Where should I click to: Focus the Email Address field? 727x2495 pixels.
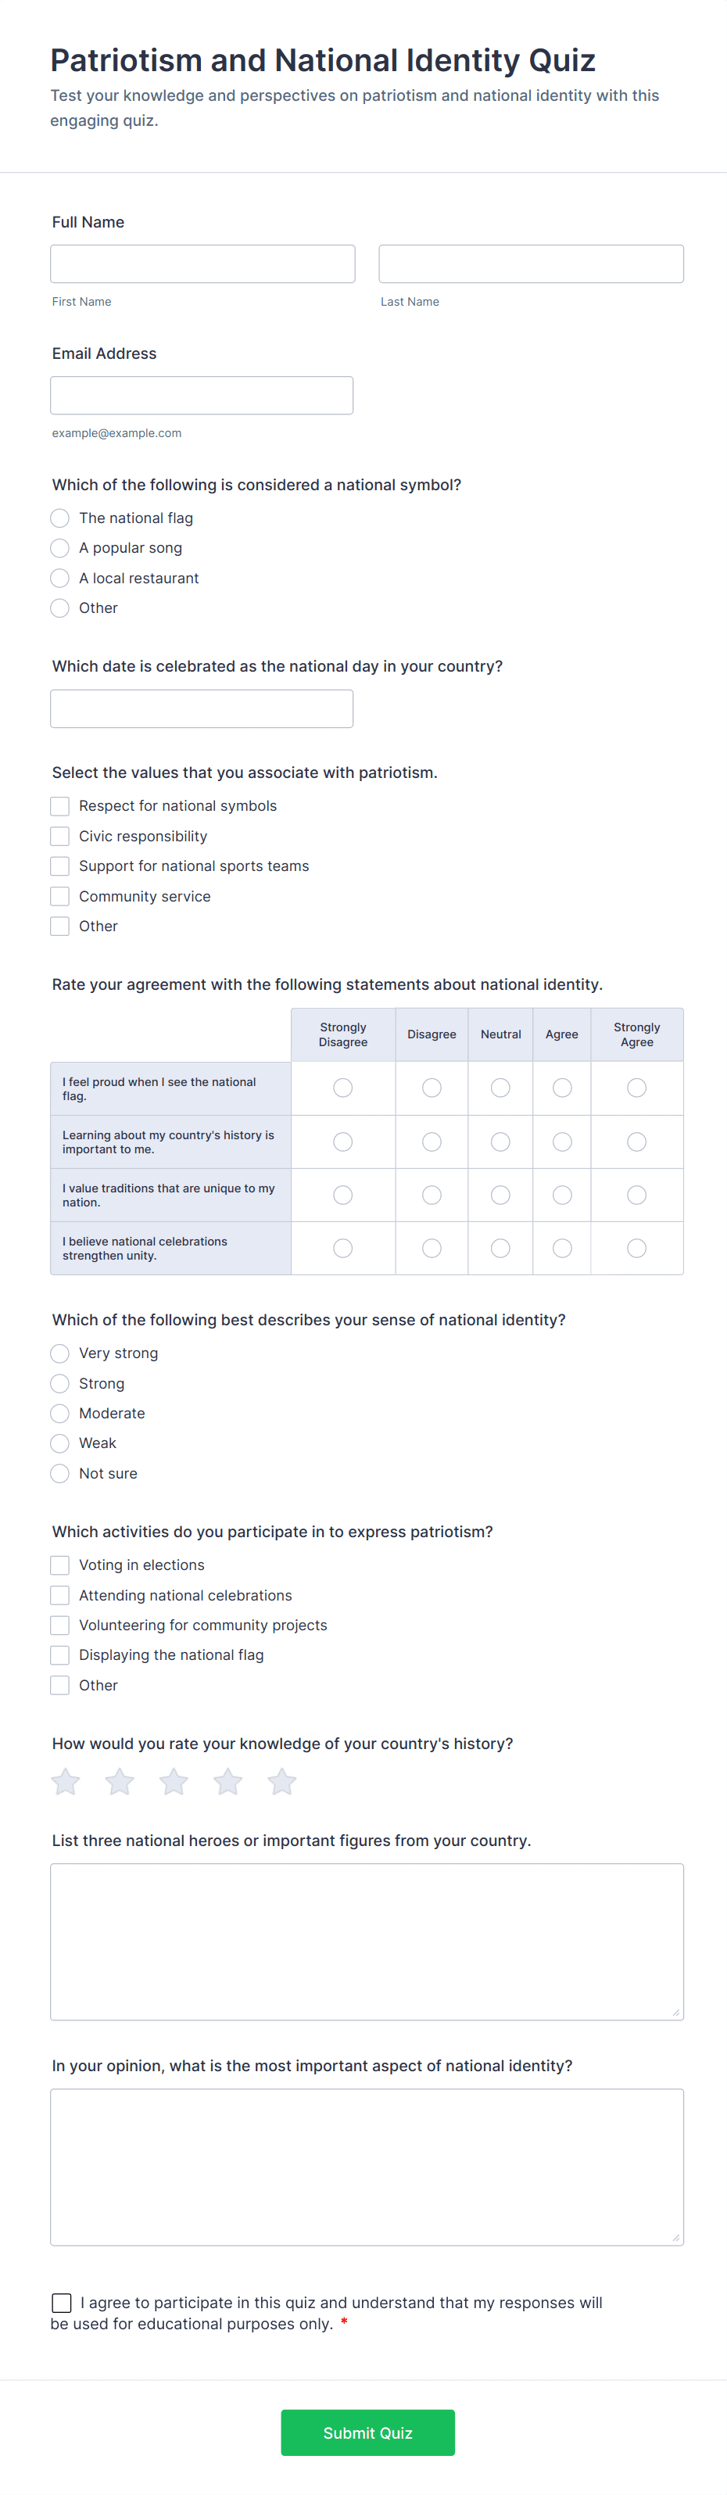pos(202,394)
